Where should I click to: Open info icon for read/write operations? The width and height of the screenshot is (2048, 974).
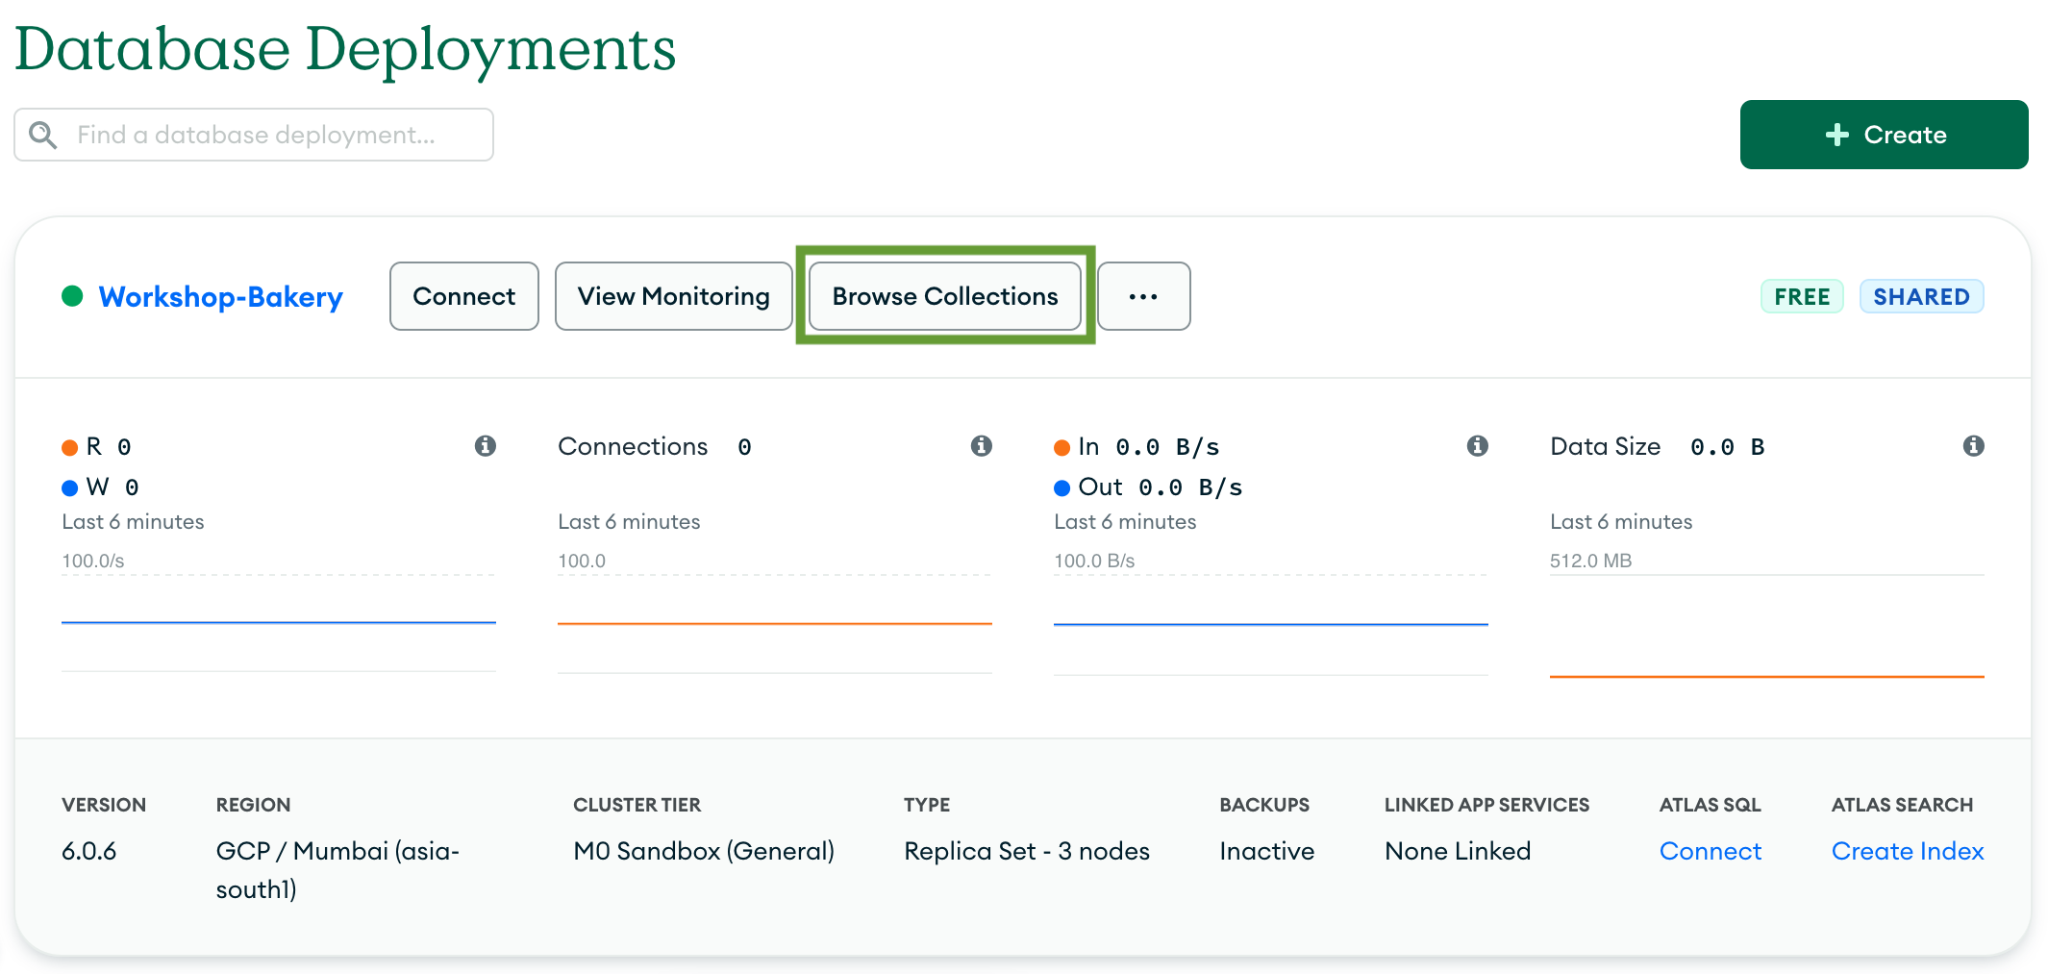pos(486,445)
